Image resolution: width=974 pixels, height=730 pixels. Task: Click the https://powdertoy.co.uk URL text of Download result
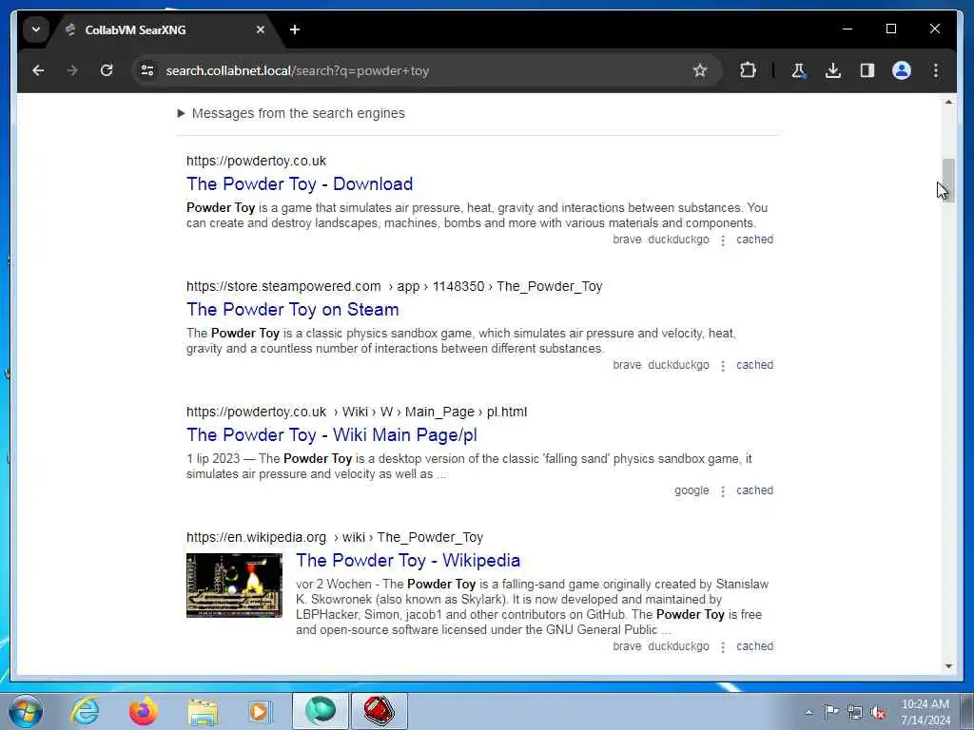coord(256,162)
